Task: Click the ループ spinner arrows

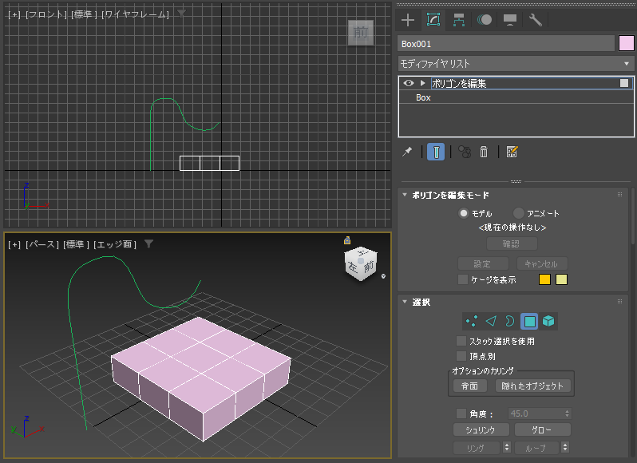Action: click(x=564, y=448)
